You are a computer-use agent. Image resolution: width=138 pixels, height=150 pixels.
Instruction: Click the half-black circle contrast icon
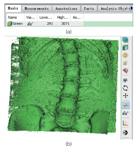pos(125,133)
